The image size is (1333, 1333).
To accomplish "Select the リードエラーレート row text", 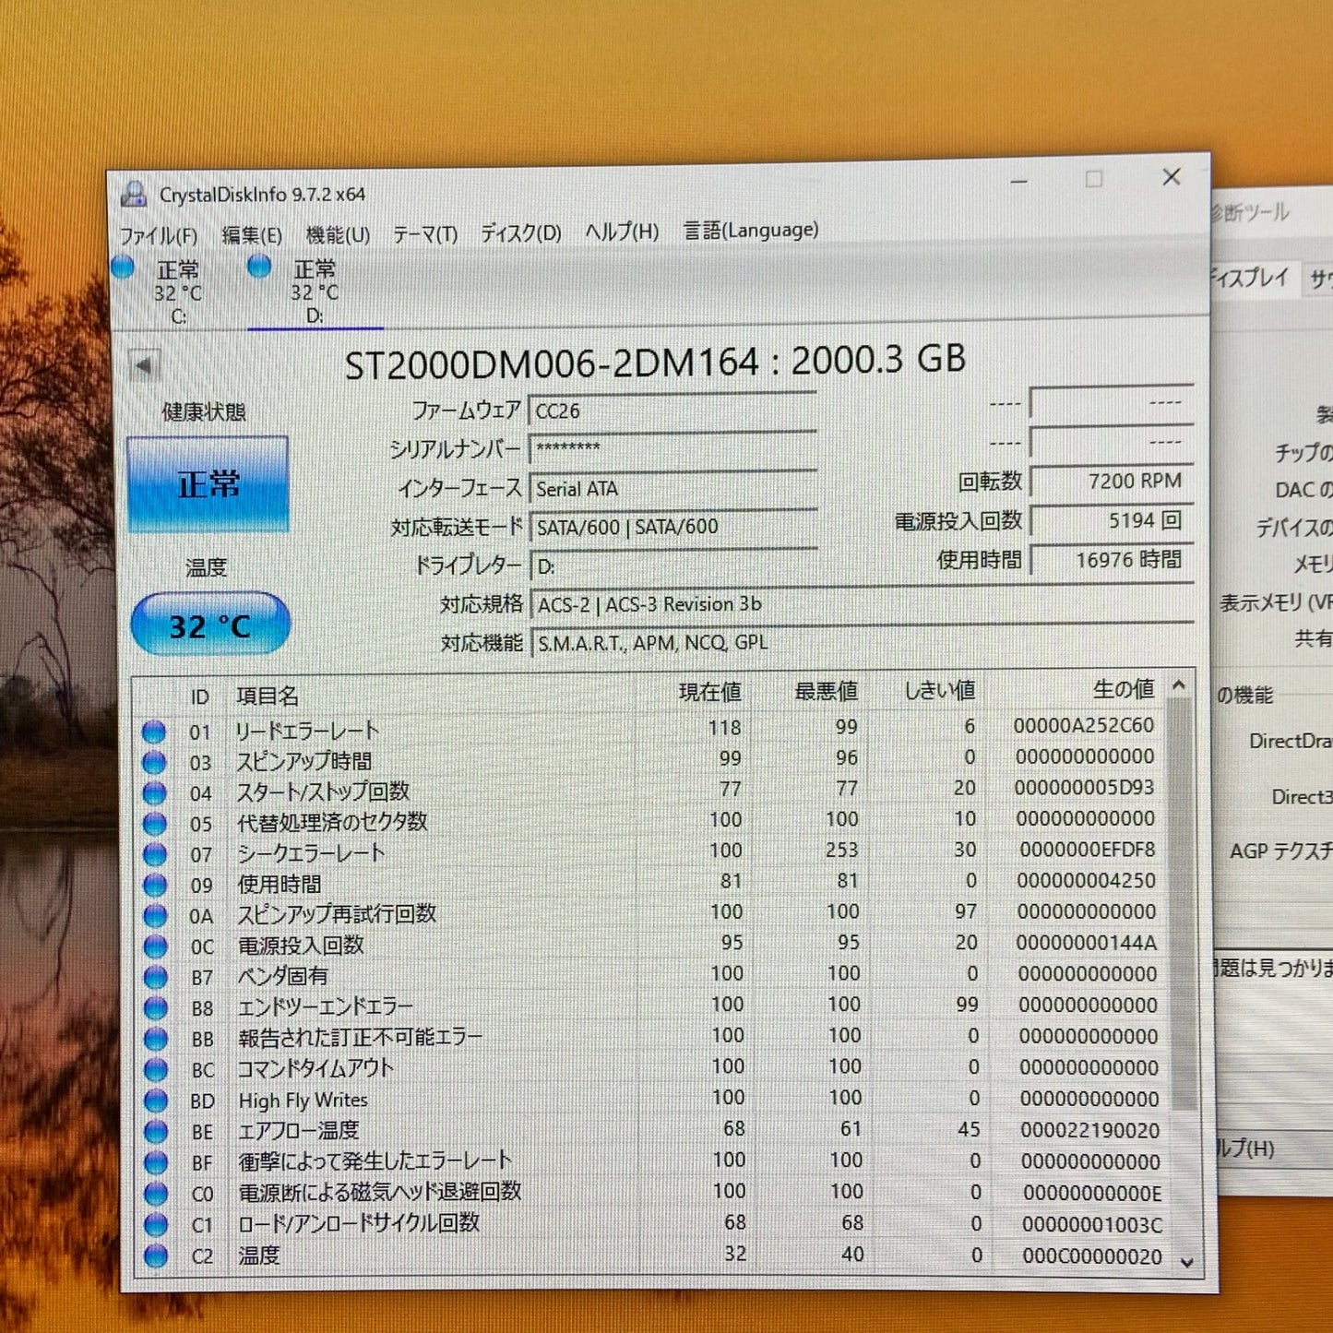I will pyautogui.click(x=307, y=731).
